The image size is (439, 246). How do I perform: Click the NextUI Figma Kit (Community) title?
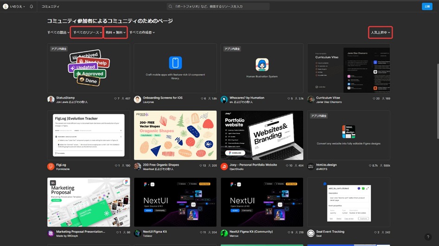coord(251,232)
